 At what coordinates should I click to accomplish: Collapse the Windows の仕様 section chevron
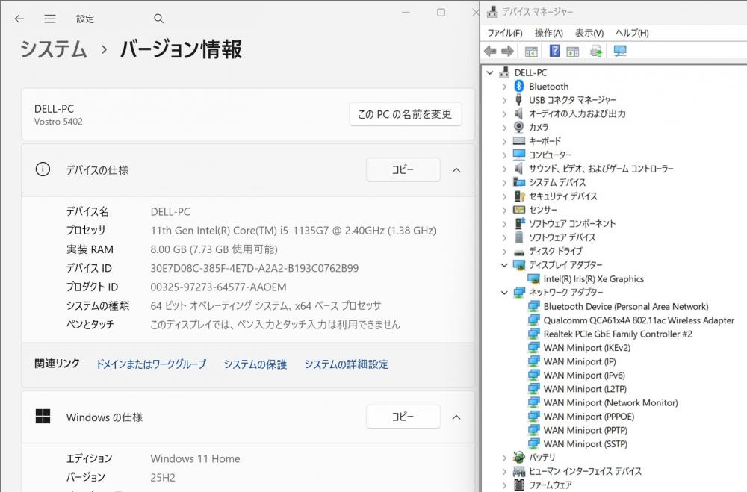(x=456, y=417)
